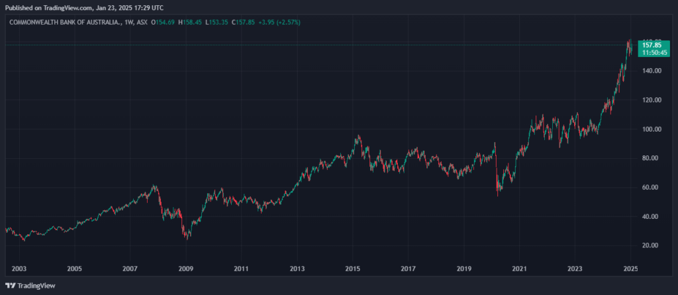Click the +3.95 (+2.57%) change value
Image resolution: width=678 pixels, height=295 pixels.
pos(280,22)
